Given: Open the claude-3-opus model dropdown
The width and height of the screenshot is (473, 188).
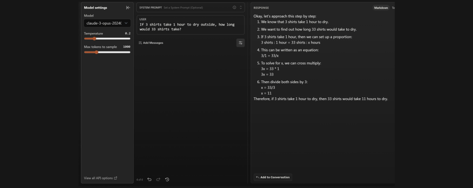Looking at the screenshot, I should pos(107,23).
